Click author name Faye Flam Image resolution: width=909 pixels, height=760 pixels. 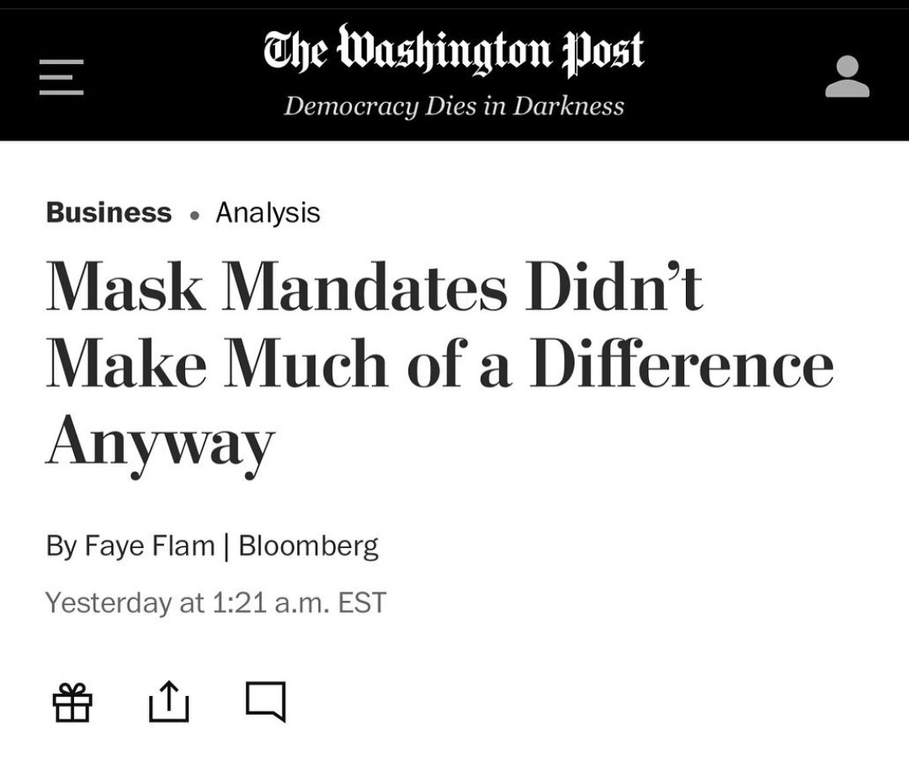(149, 546)
